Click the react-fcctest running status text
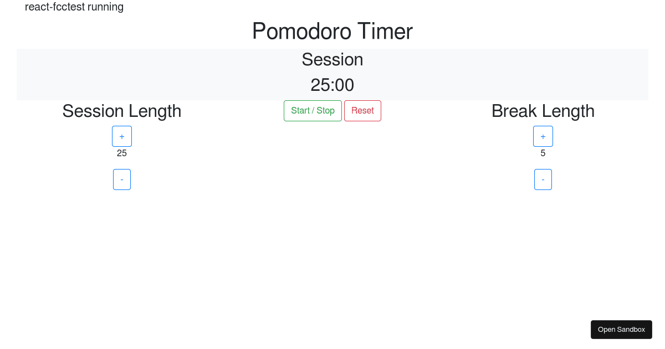The width and height of the screenshot is (665, 349). (x=74, y=7)
